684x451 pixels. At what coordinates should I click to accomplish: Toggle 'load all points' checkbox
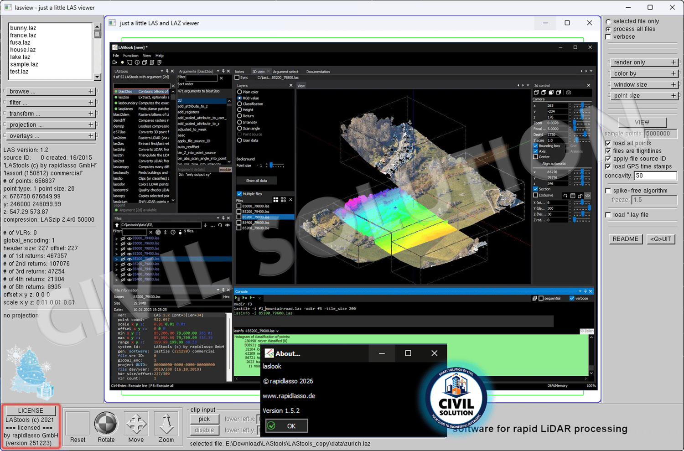tap(608, 143)
